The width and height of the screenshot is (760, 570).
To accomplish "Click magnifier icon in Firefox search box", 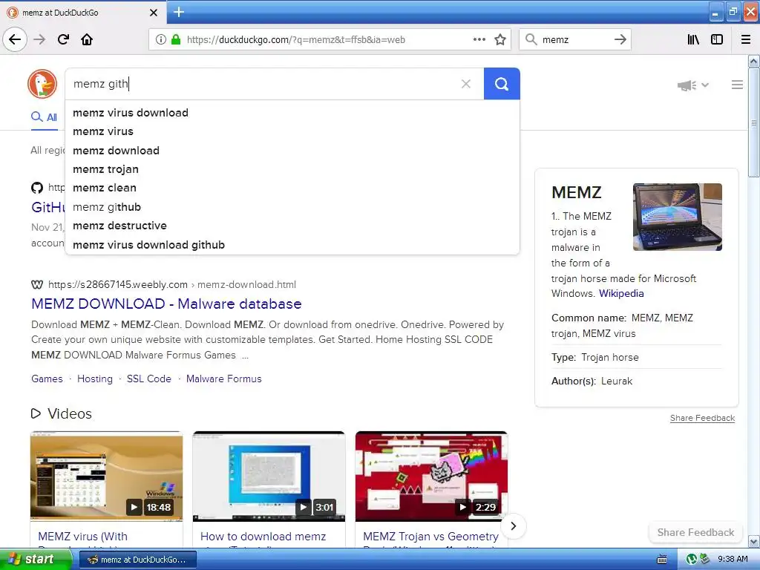I will click(x=531, y=39).
